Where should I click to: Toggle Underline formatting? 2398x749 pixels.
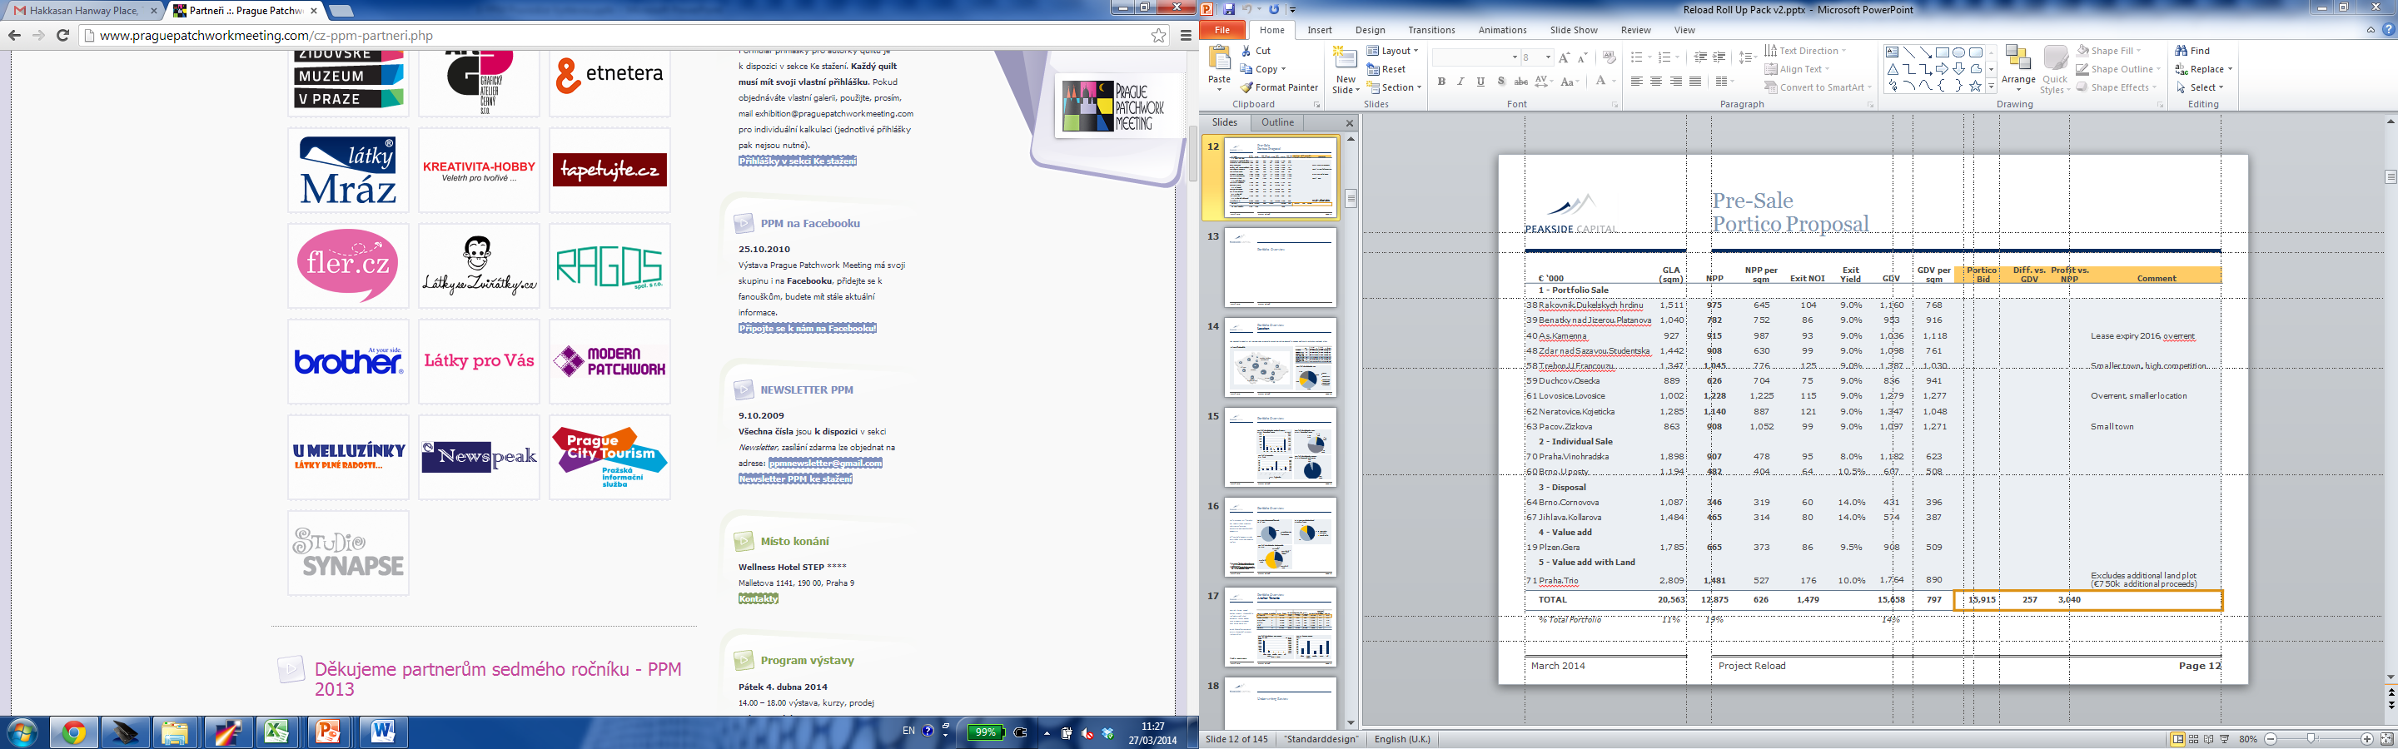click(x=1480, y=82)
